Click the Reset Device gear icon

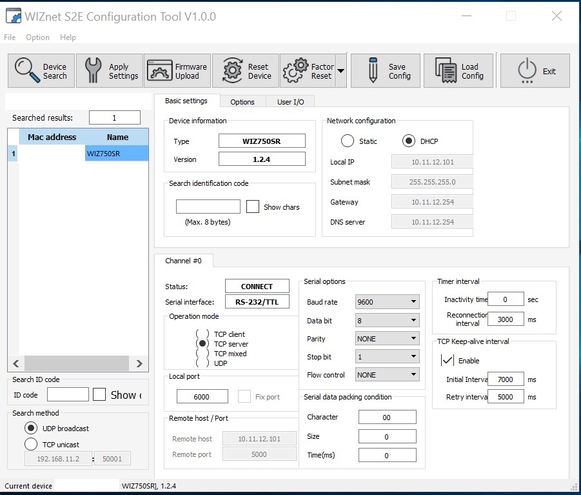click(232, 70)
